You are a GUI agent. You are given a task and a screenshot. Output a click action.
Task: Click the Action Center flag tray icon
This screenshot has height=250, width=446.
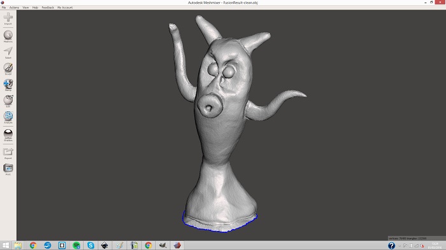coord(405,246)
